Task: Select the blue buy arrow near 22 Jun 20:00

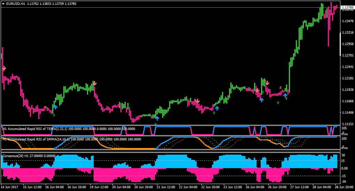Action: tap(217, 108)
